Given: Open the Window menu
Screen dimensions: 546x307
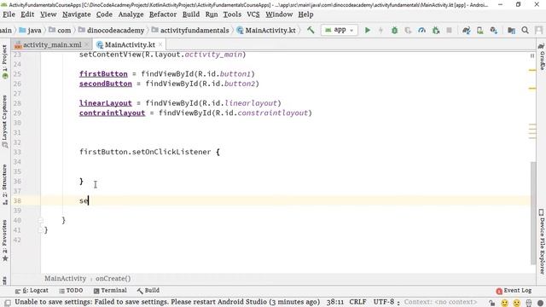Looking at the screenshot, I should point(279,14).
